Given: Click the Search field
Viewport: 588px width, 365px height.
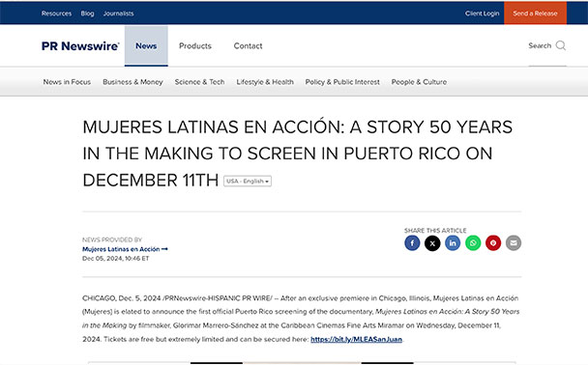Looking at the screenshot, I should point(547,45).
